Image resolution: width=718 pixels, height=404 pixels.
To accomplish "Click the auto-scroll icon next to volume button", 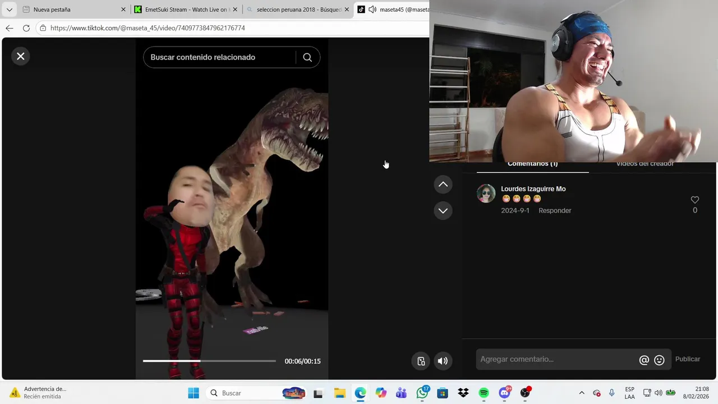I will pyautogui.click(x=421, y=361).
